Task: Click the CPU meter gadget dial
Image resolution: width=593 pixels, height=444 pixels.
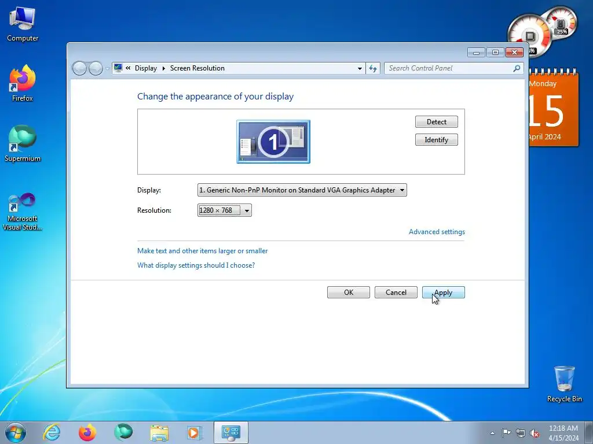Action: 530,36
